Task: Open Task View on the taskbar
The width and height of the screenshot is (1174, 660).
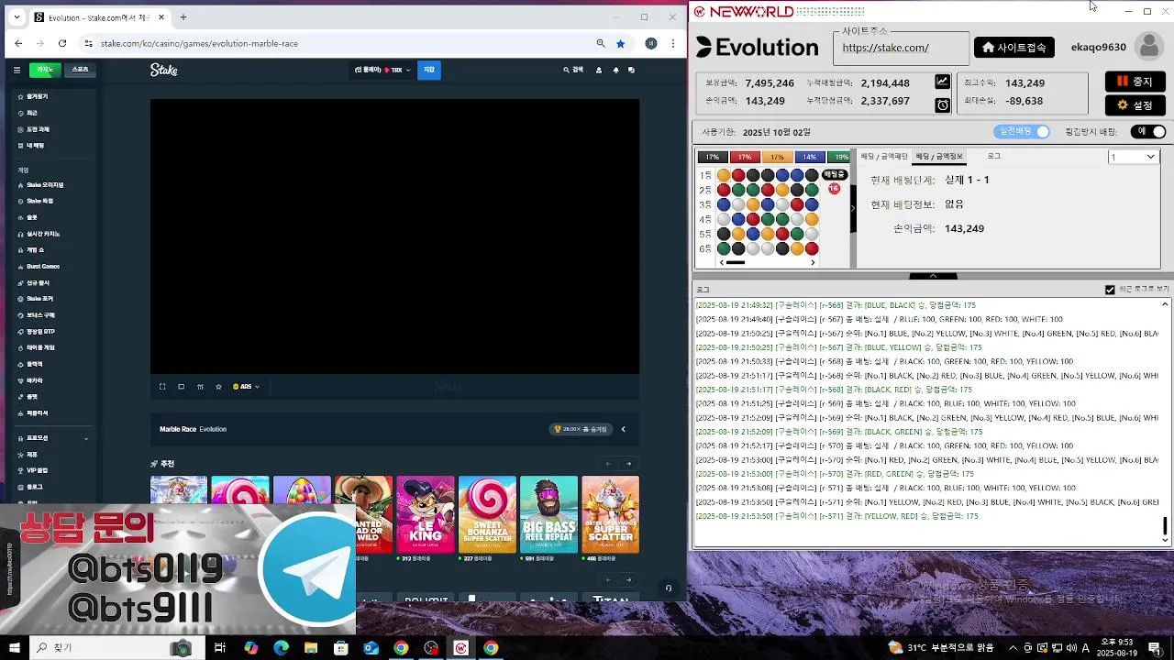Action: [x=220, y=648]
